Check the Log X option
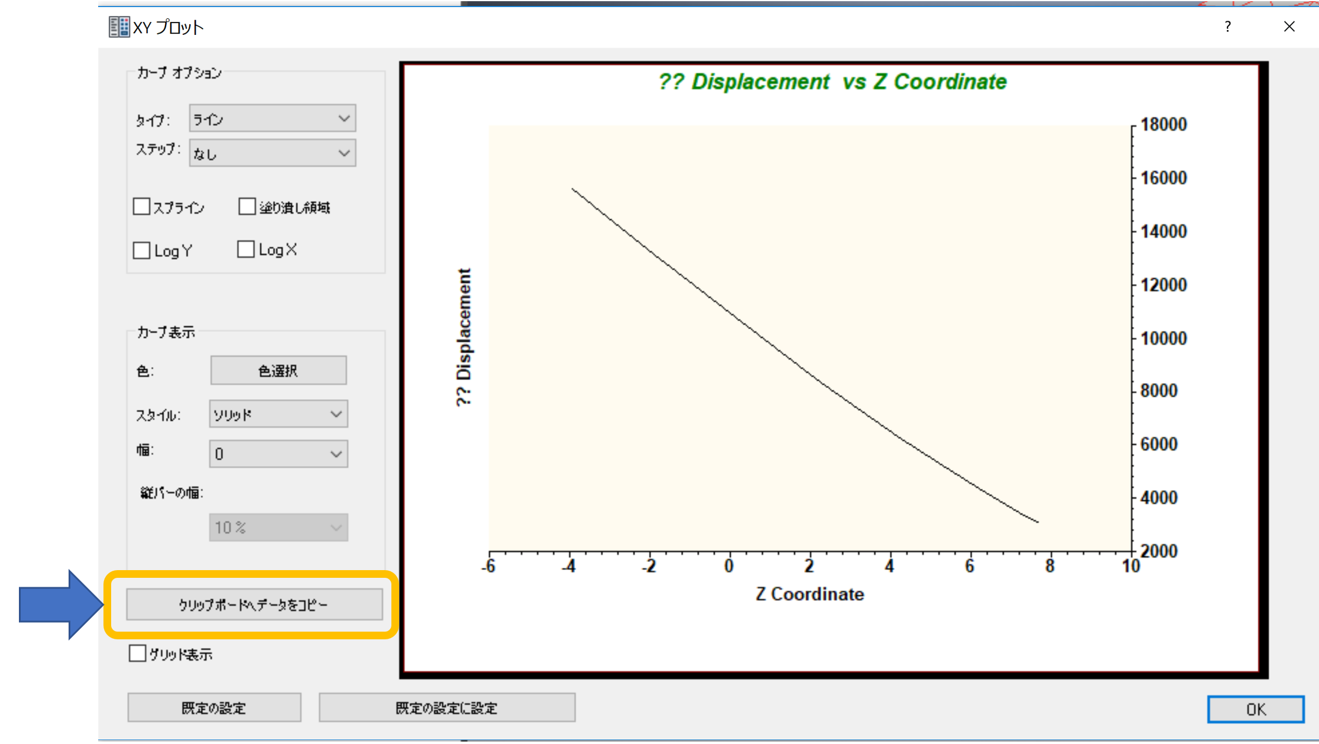The width and height of the screenshot is (1319, 744). click(246, 250)
